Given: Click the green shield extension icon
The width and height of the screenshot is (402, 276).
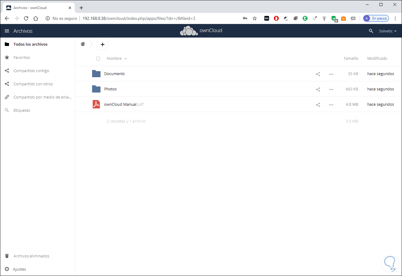Looking at the screenshot, I should [x=334, y=19].
